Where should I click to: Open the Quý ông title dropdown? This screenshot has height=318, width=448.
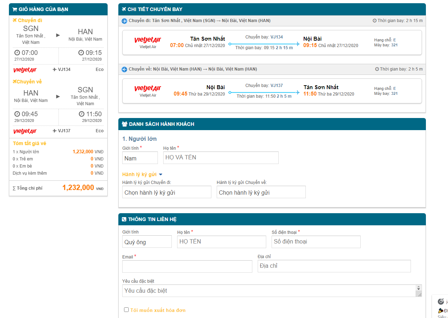[x=147, y=242]
